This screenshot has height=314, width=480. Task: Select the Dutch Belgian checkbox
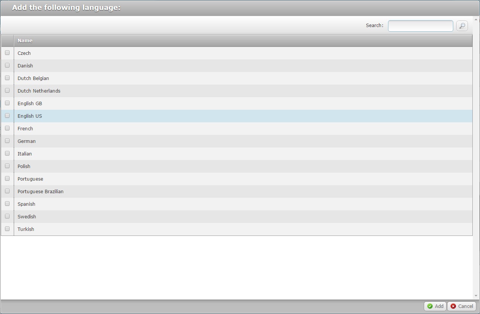[x=7, y=78]
